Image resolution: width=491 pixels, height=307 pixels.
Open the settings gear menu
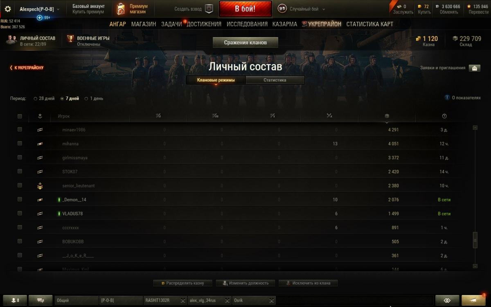click(7, 9)
